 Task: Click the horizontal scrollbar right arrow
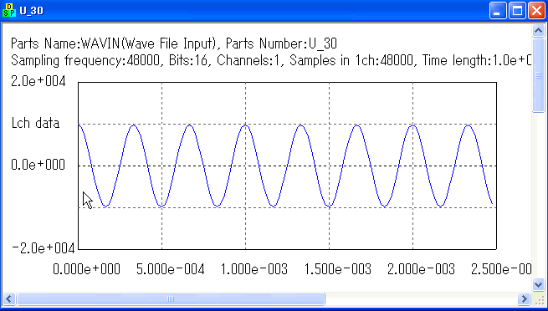coord(524,298)
